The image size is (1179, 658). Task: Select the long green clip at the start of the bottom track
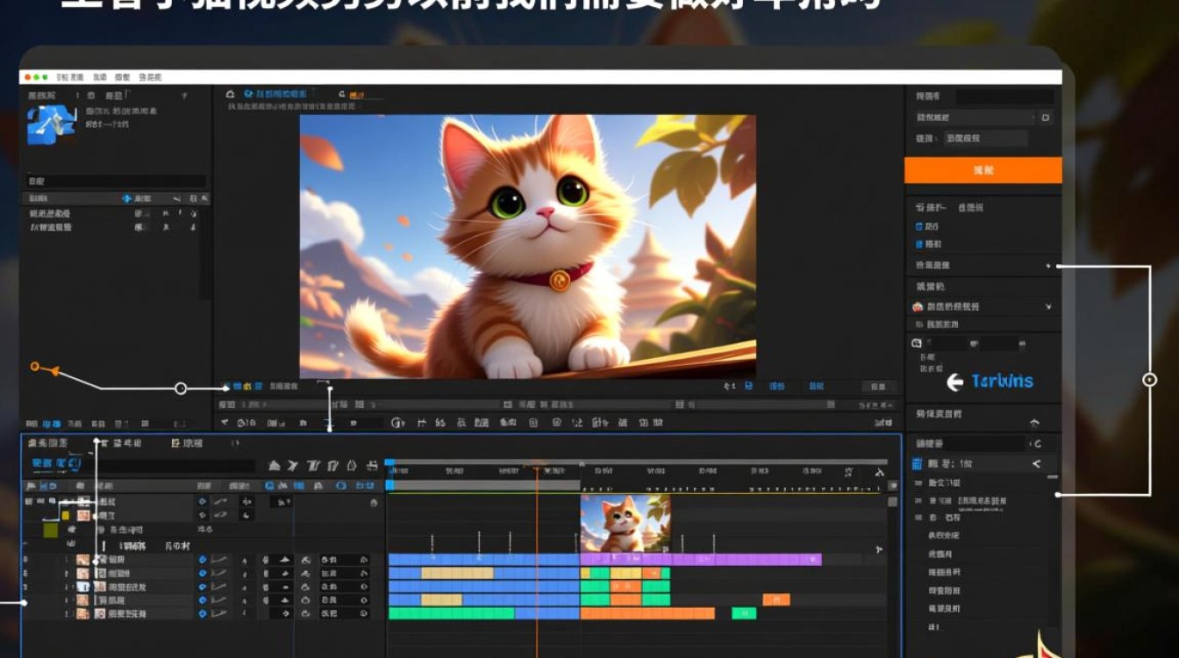452,613
